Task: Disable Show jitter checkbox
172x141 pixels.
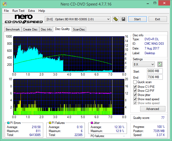Action: tap(135, 95)
